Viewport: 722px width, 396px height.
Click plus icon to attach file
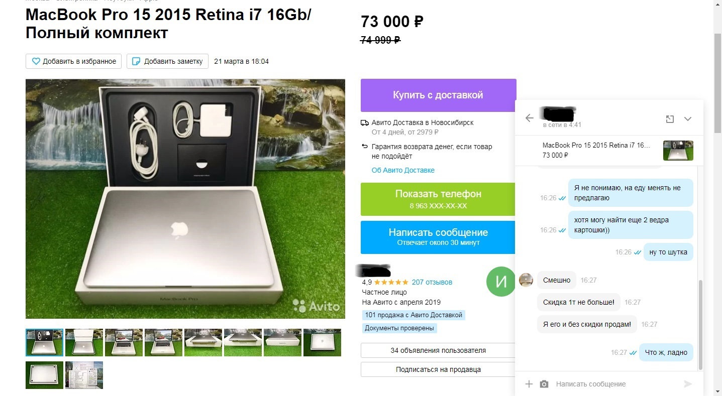[529, 384]
